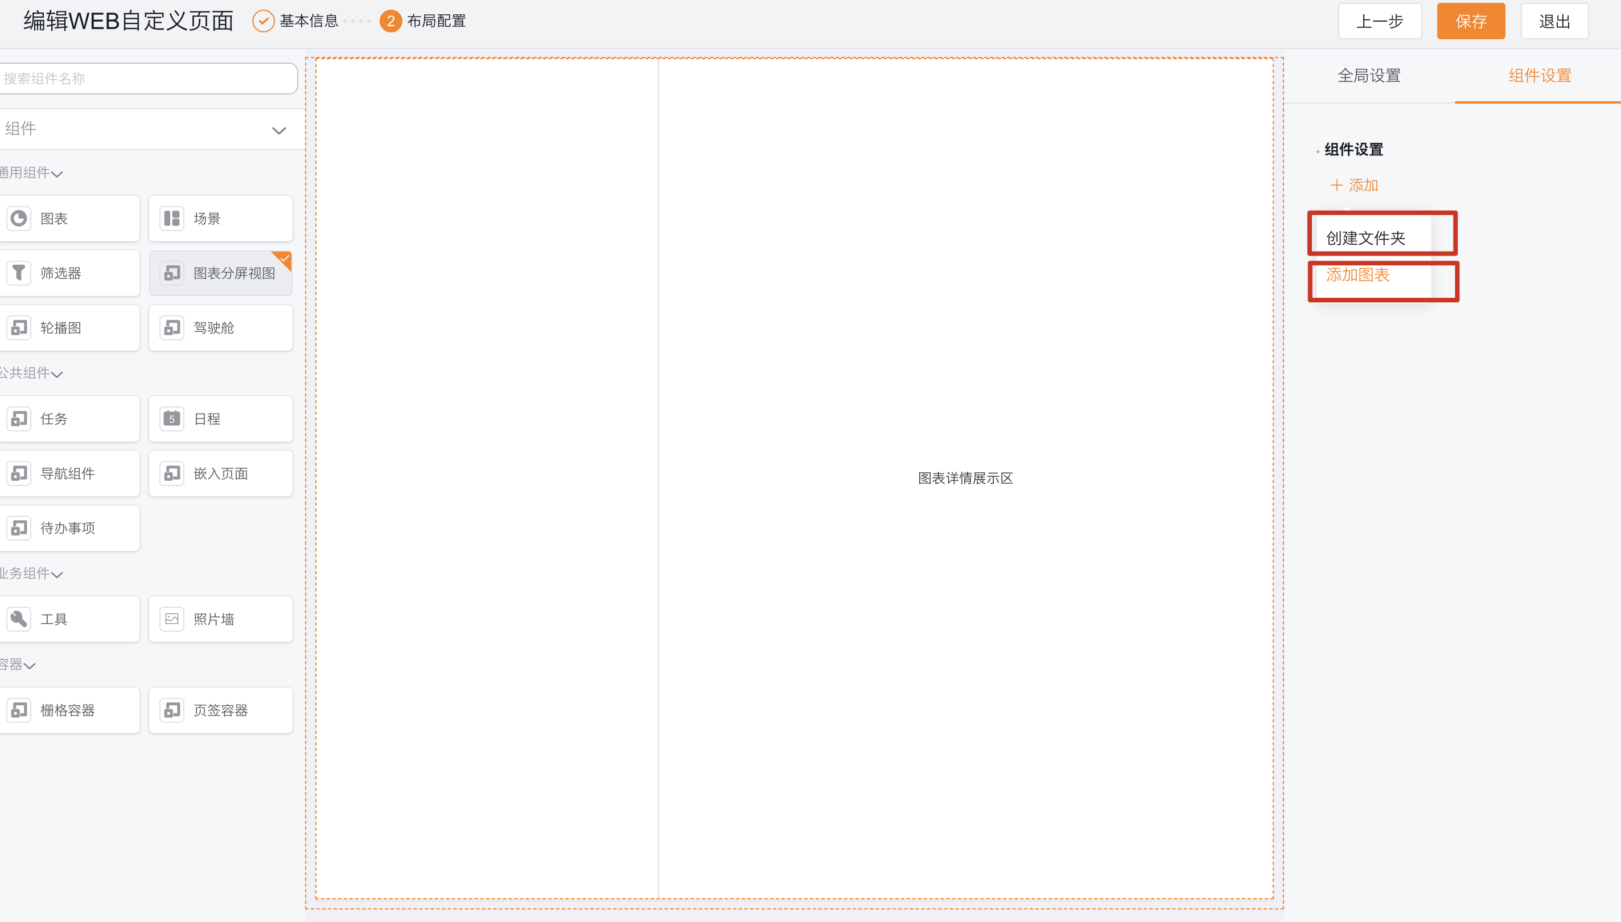Select the 图表分屏视图 component card

pyautogui.click(x=221, y=273)
